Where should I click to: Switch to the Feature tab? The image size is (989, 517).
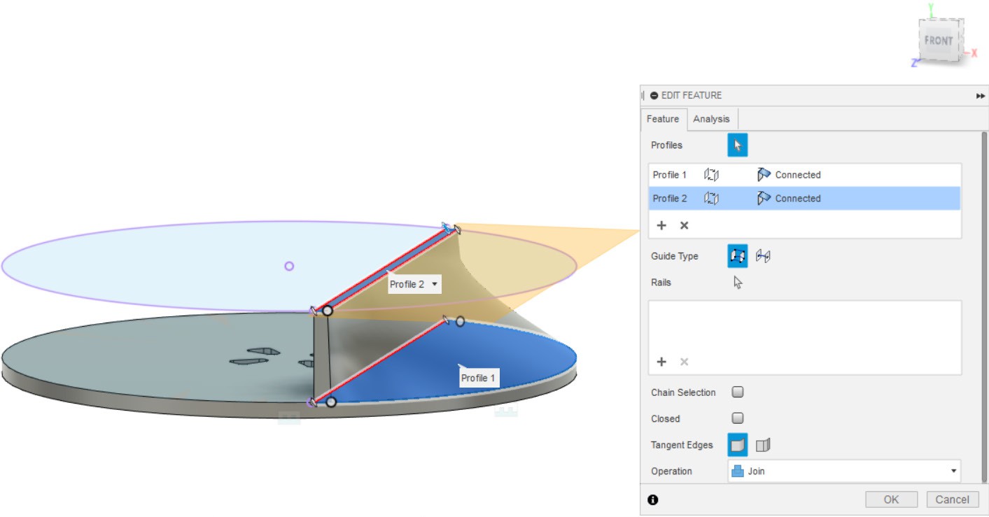[662, 119]
